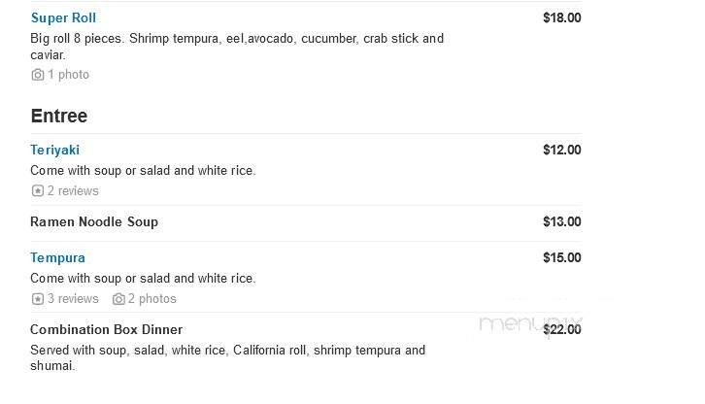Click the Entree section heading
Viewport: 705px width, 404px height.
(x=59, y=116)
